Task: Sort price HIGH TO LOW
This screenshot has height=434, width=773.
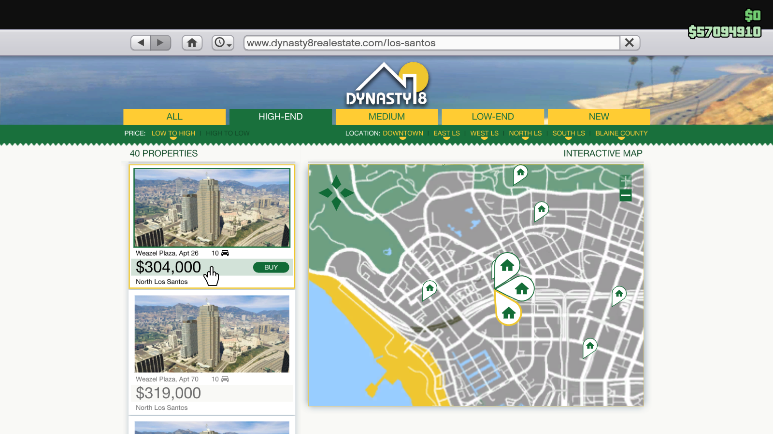Action: click(228, 133)
